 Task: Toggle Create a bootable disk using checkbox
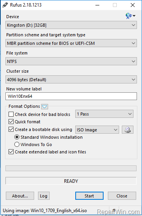point(11,129)
